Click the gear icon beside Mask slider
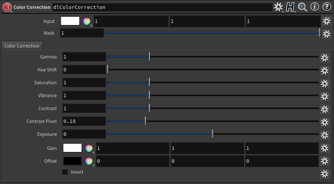The width and height of the screenshot is (334, 184). 327,34
